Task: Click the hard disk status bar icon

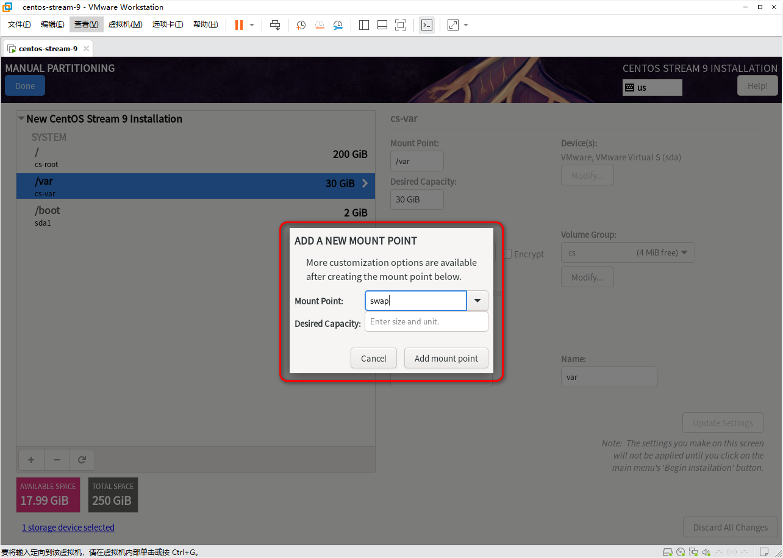Action: pyautogui.click(x=668, y=553)
